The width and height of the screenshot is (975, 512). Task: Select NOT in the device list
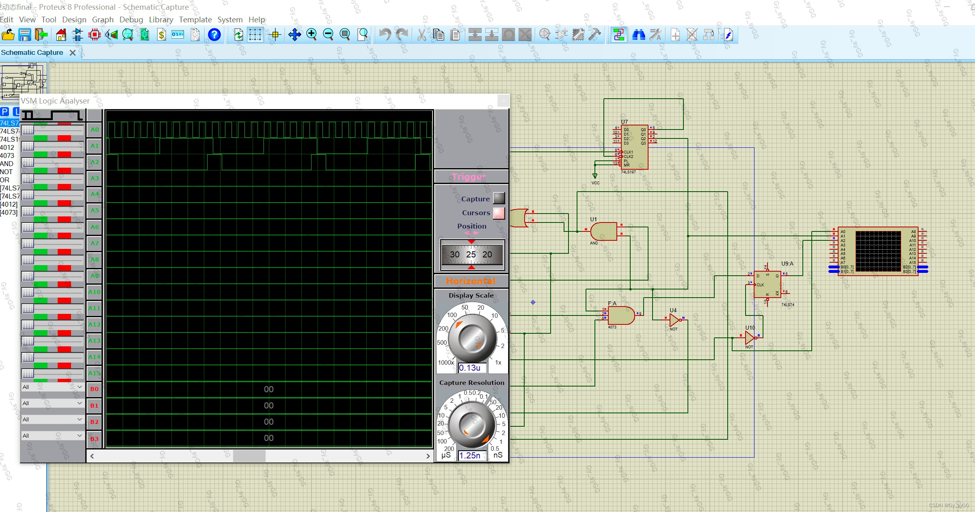6,172
